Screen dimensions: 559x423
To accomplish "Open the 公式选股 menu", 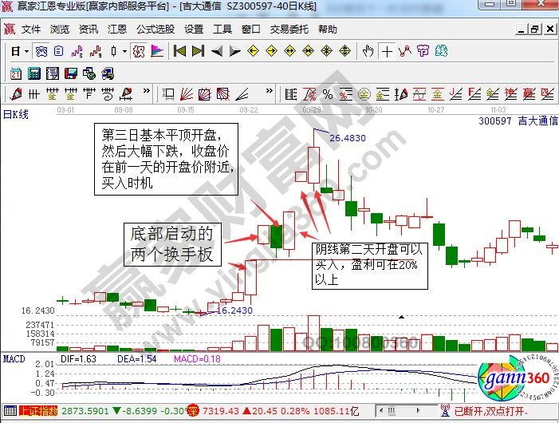I will tap(155, 30).
